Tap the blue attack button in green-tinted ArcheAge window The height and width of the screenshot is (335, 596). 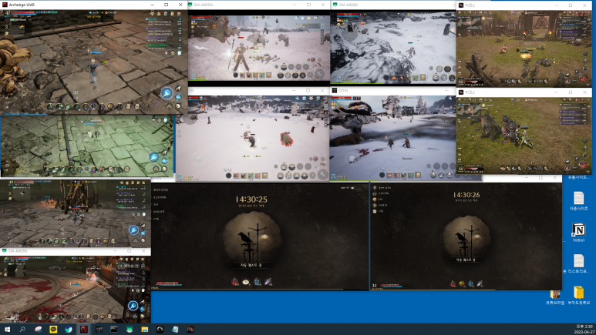tap(153, 157)
